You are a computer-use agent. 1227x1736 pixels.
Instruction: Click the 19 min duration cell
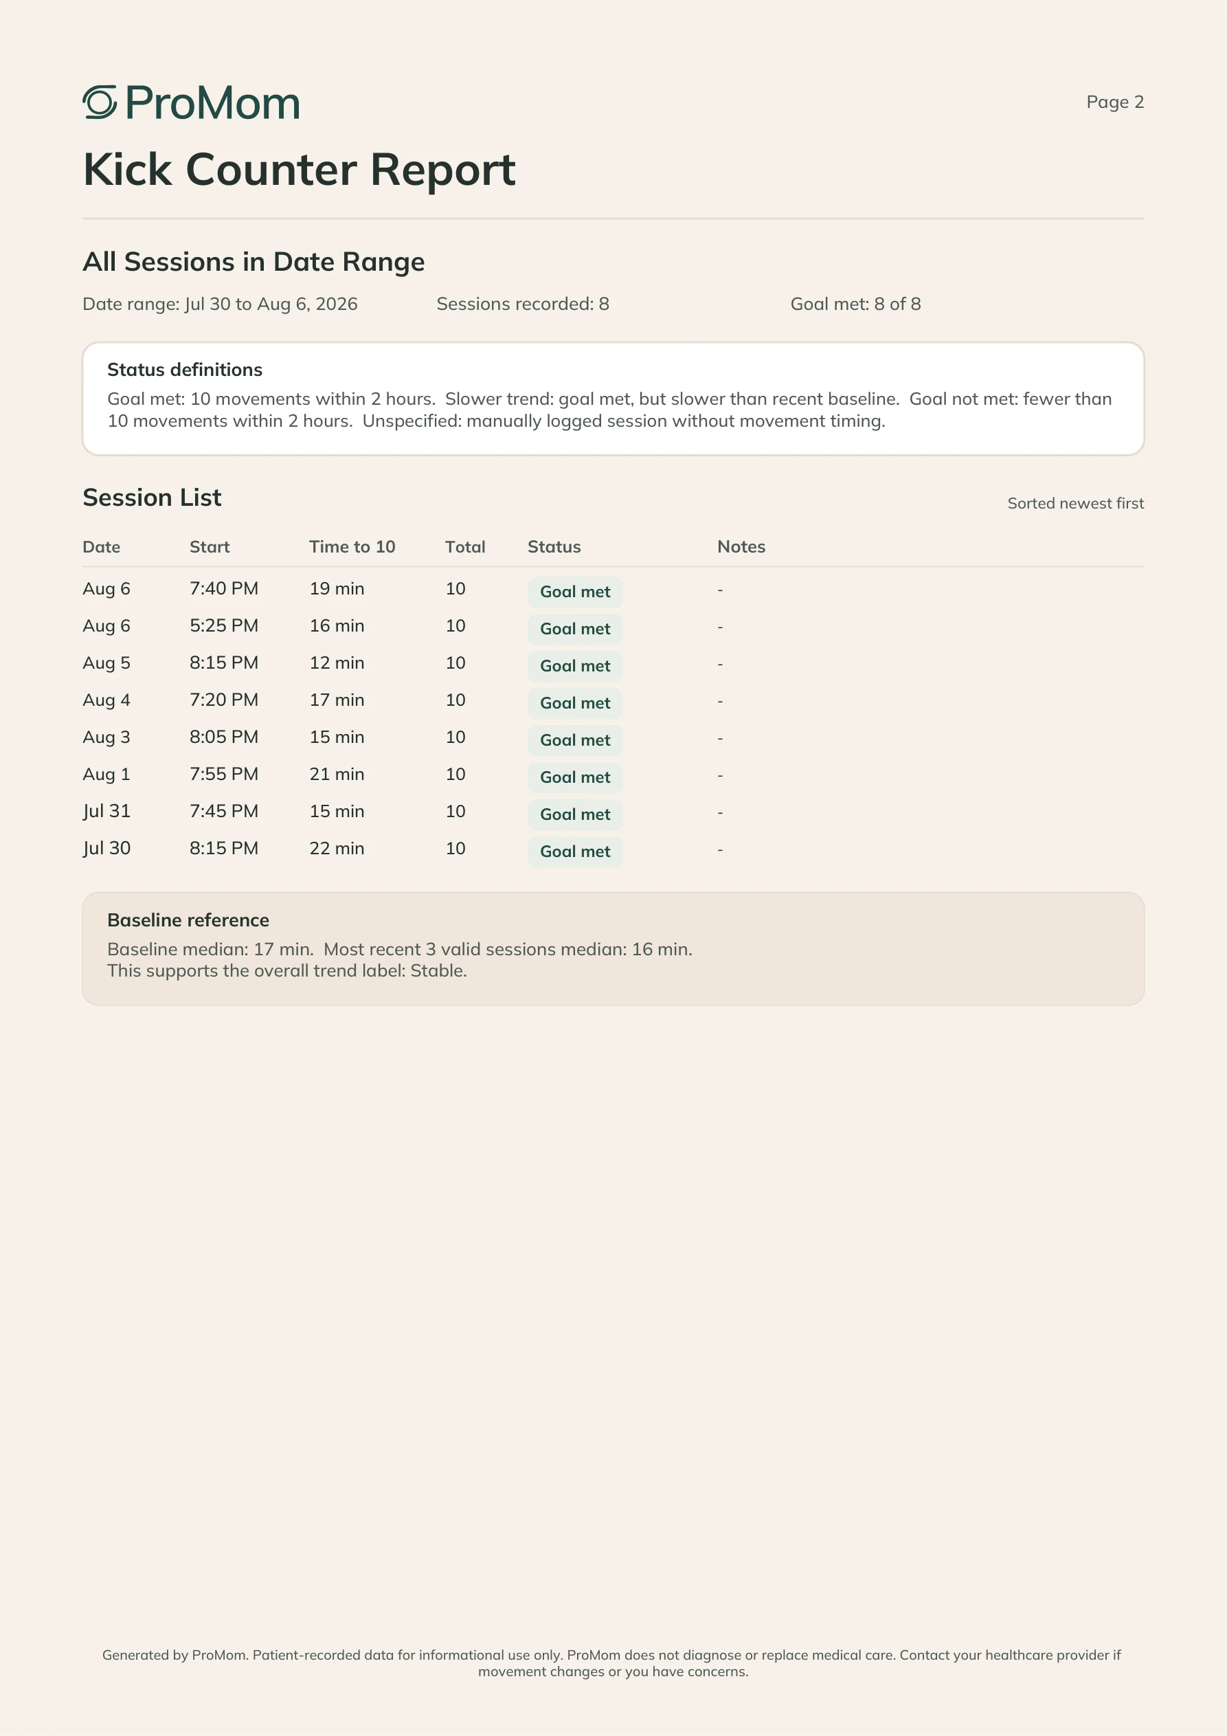click(x=337, y=588)
